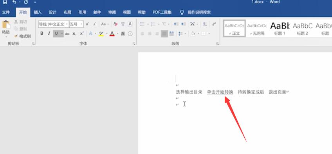This screenshot has width=332, height=154.
Task: Switch to the 引用 (References) tab
Action: pyautogui.click(x=82, y=12)
